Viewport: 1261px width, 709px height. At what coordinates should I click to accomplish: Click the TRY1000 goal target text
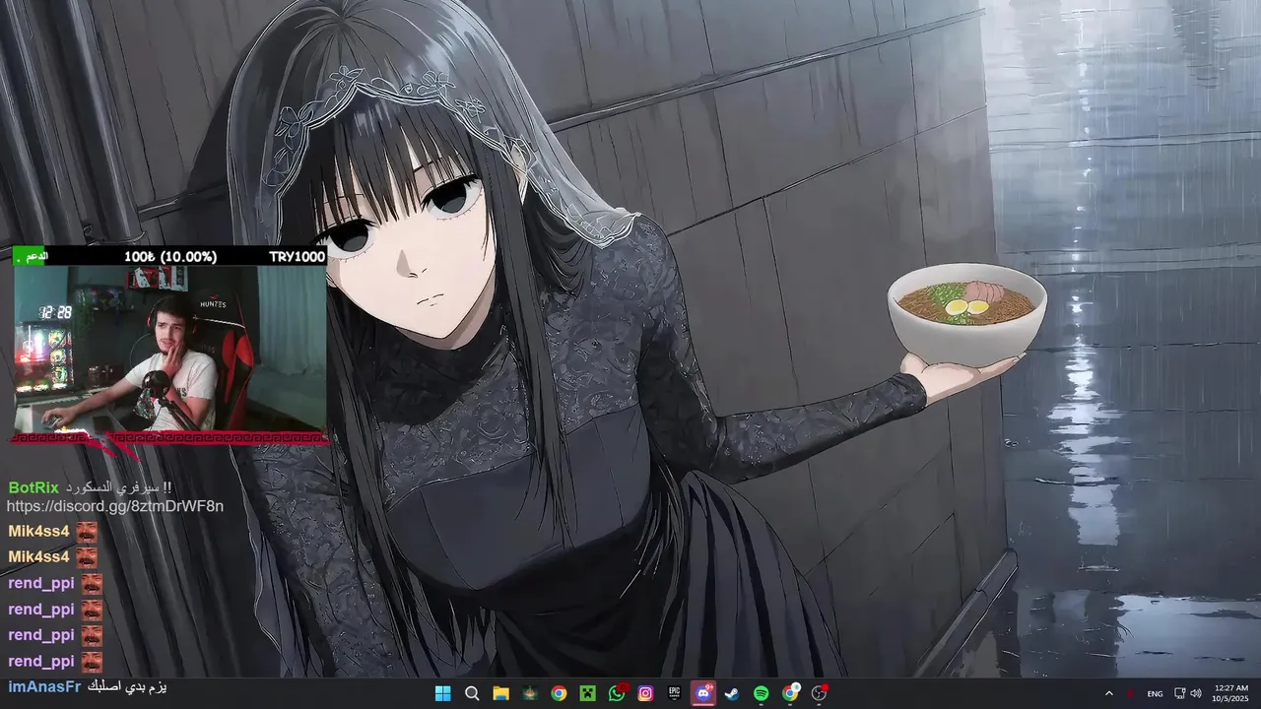297,256
